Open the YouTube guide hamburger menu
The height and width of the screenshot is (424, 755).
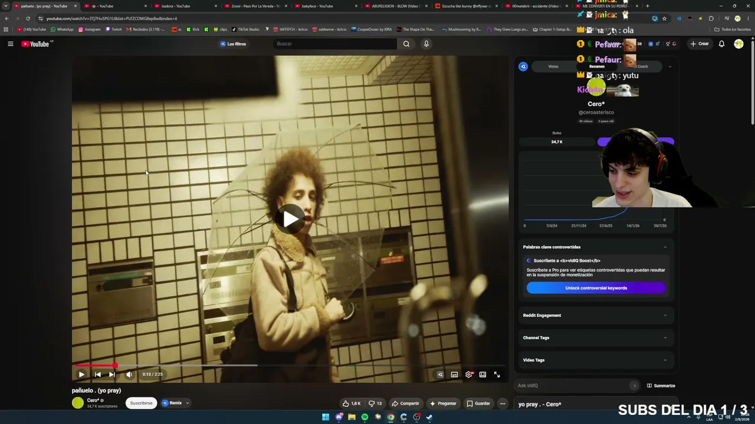10,44
